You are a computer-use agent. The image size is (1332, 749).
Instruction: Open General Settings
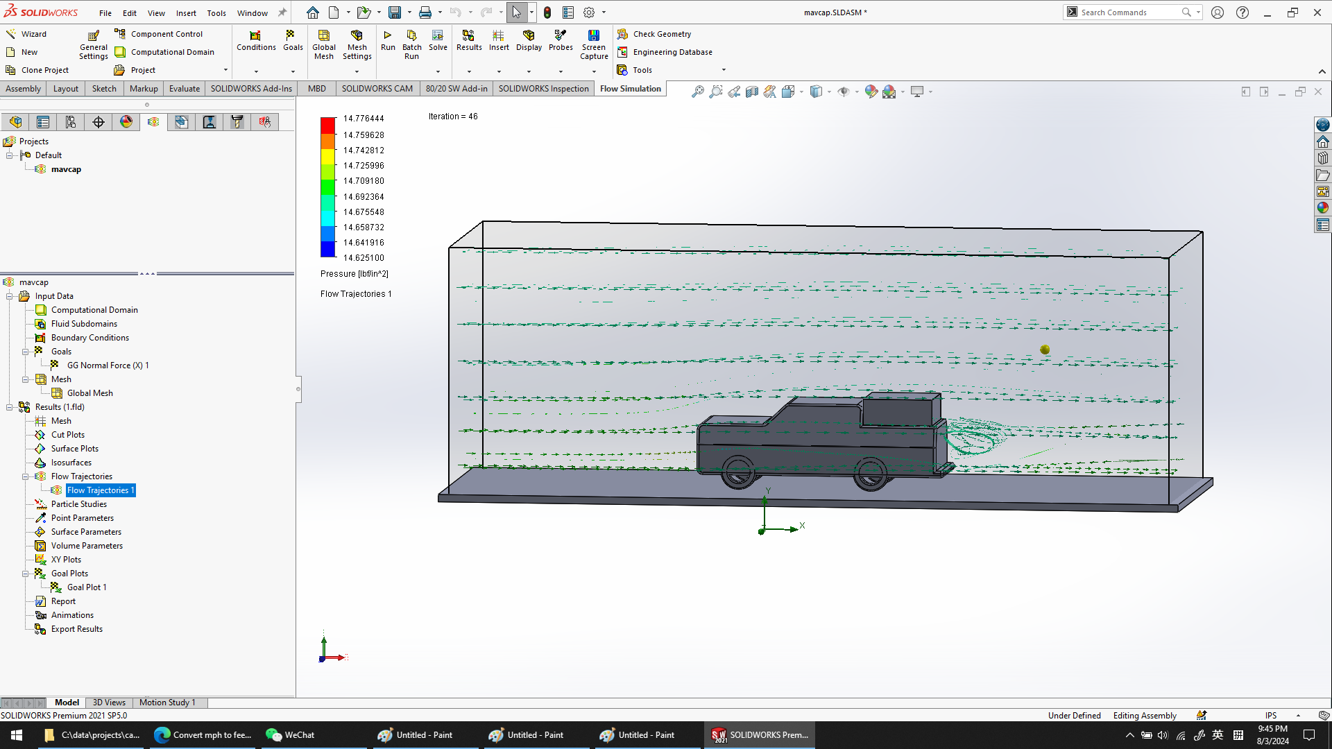pos(94,44)
